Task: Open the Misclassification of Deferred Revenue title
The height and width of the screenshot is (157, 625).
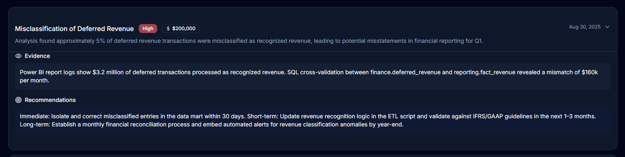Action: pyautogui.click(x=74, y=29)
